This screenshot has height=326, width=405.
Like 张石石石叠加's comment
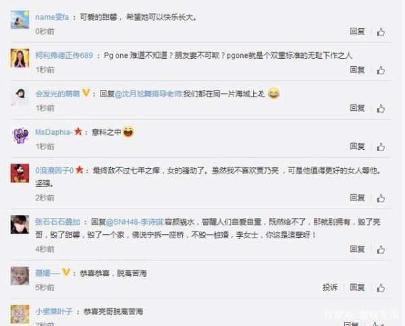[x=381, y=250]
